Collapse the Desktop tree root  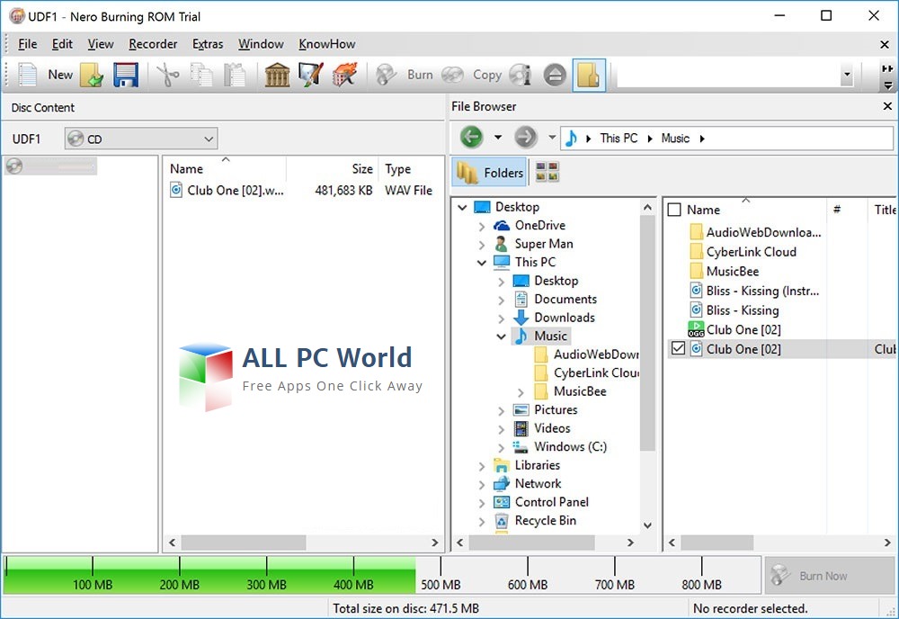[x=462, y=207]
